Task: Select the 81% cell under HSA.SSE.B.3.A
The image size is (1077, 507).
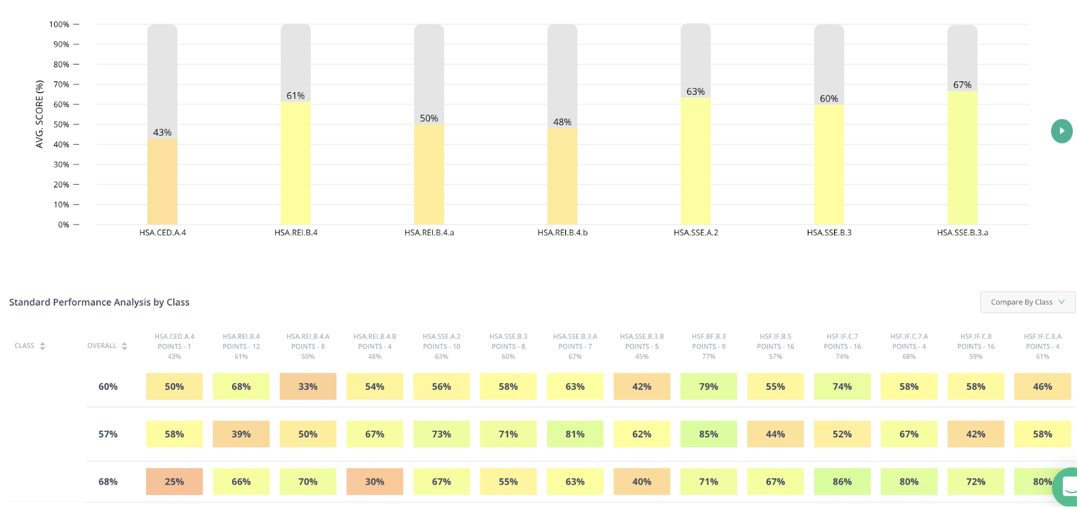Action: (x=575, y=434)
